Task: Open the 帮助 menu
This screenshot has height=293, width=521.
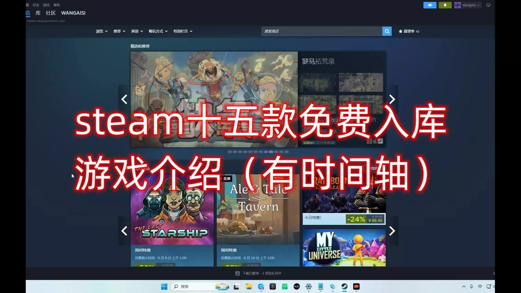Action: [56, 5]
